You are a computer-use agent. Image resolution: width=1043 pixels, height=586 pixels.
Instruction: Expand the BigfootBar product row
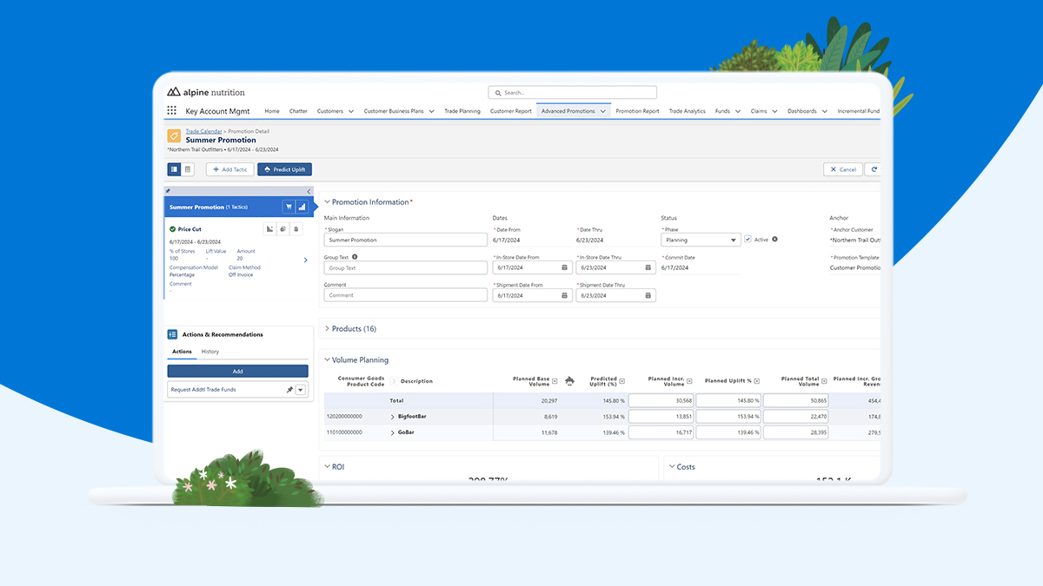(391, 416)
